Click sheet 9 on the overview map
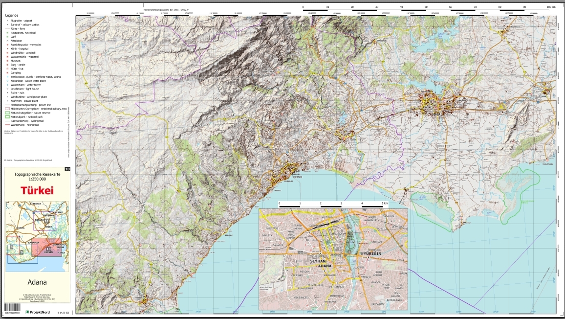 click(x=21, y=252)
